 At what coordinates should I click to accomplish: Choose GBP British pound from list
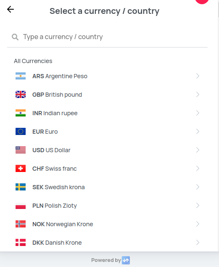[x=107, y=95]
